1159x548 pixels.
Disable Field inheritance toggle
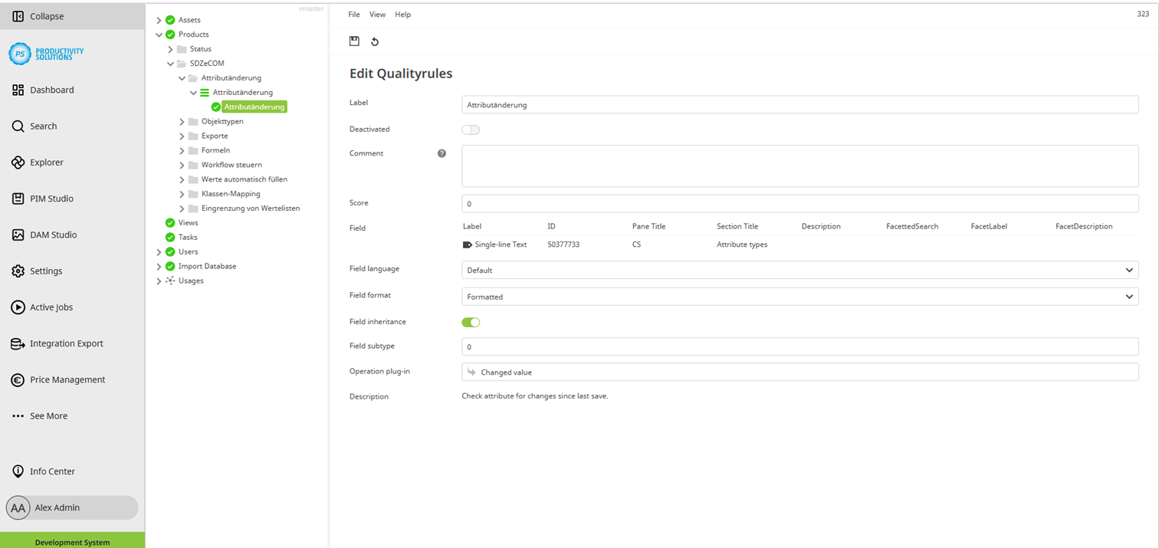[471, 322]
